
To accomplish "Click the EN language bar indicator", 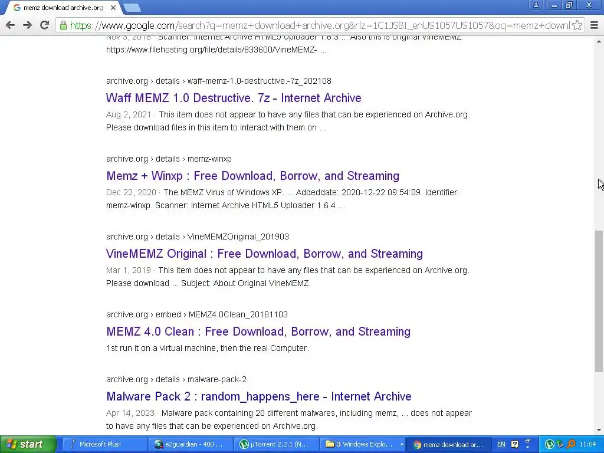I will click(x=501, y=444).
